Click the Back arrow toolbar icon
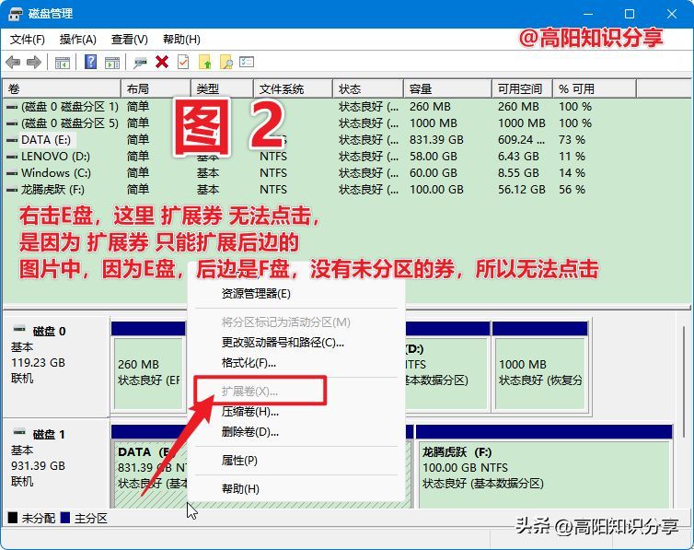This screenshot has height=550, width=694. (13, 63)
